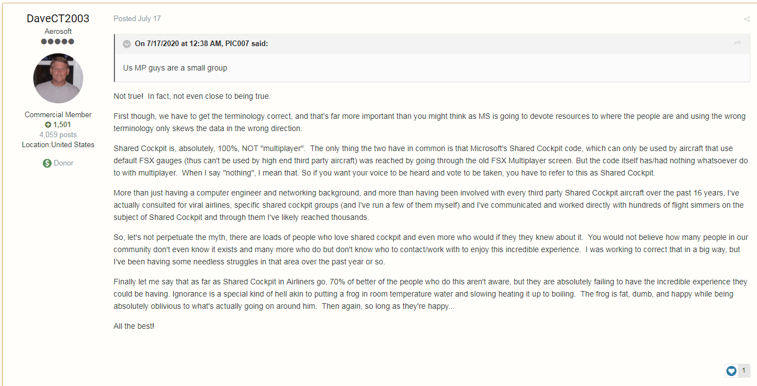Image resolution: width=757 pixels, height=386 pixels.
Task: Click the Donor dollar badge icon
Action: pos(47,163)
